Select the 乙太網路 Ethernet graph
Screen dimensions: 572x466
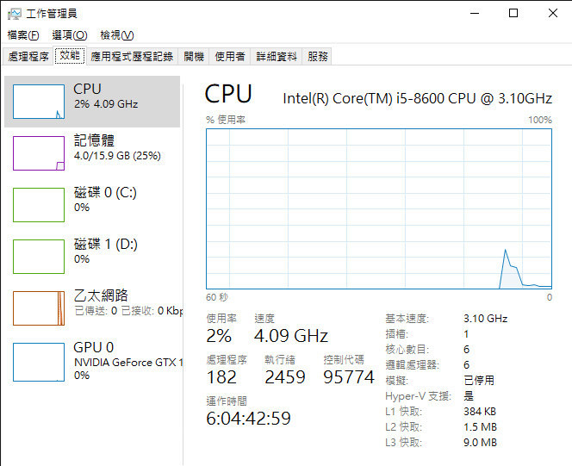39,308
